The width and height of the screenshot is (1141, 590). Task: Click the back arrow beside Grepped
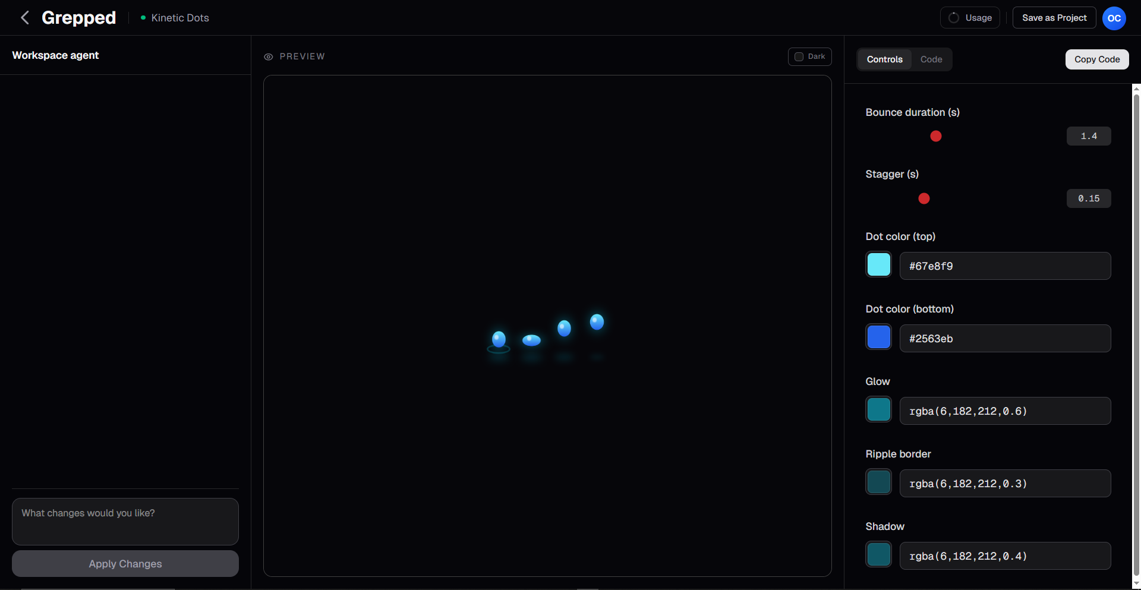point(24,17)
